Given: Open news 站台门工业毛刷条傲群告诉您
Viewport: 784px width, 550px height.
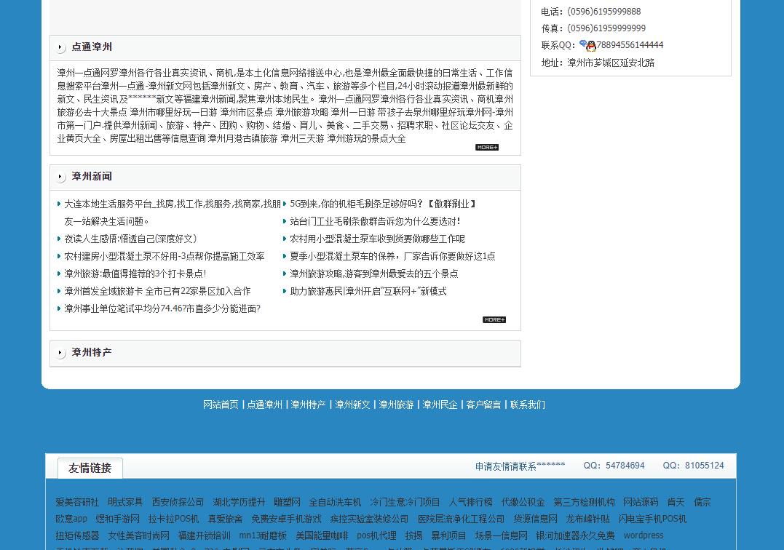Looking at the screenshot, I should click(x=375, y=221).
